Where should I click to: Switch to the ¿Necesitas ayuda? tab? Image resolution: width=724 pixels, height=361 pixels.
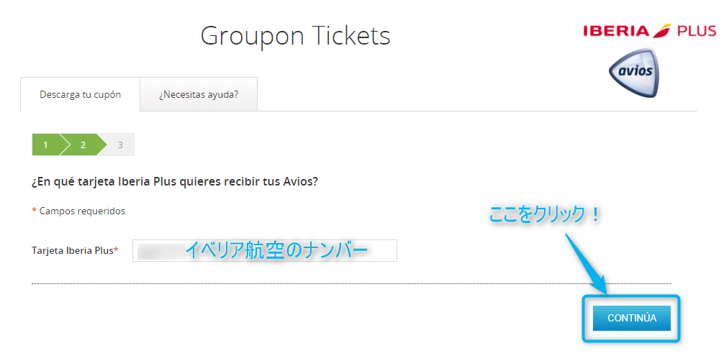[x=199, y=94]
